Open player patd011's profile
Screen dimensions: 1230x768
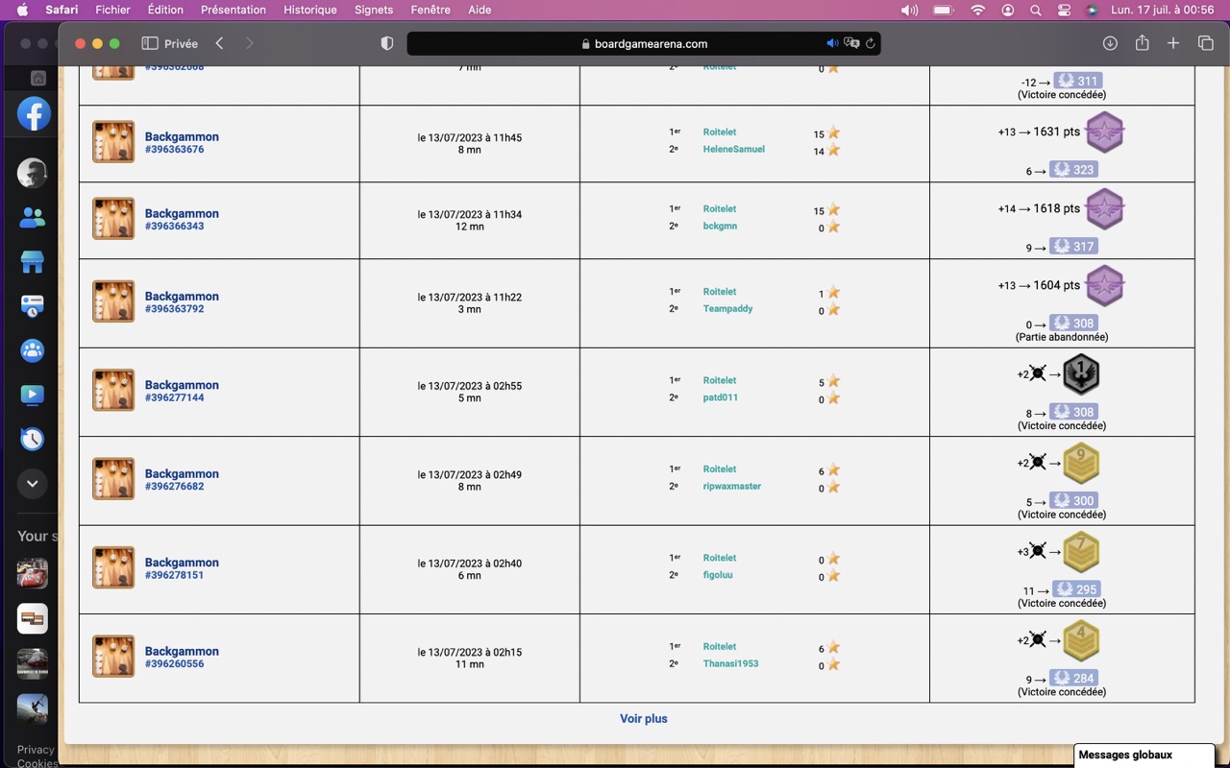click(721, 397)
